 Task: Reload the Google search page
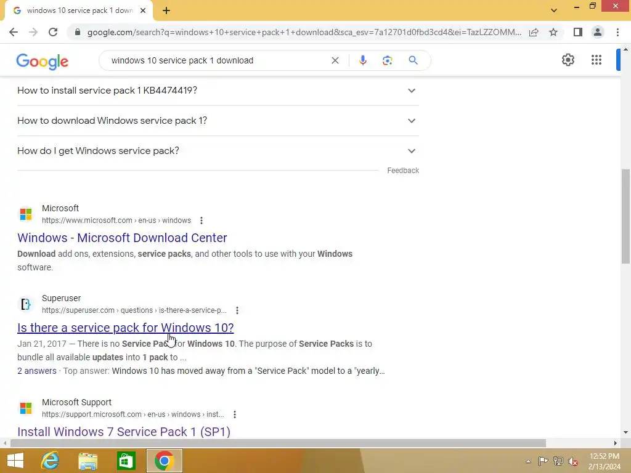click(x=53, y=32)
